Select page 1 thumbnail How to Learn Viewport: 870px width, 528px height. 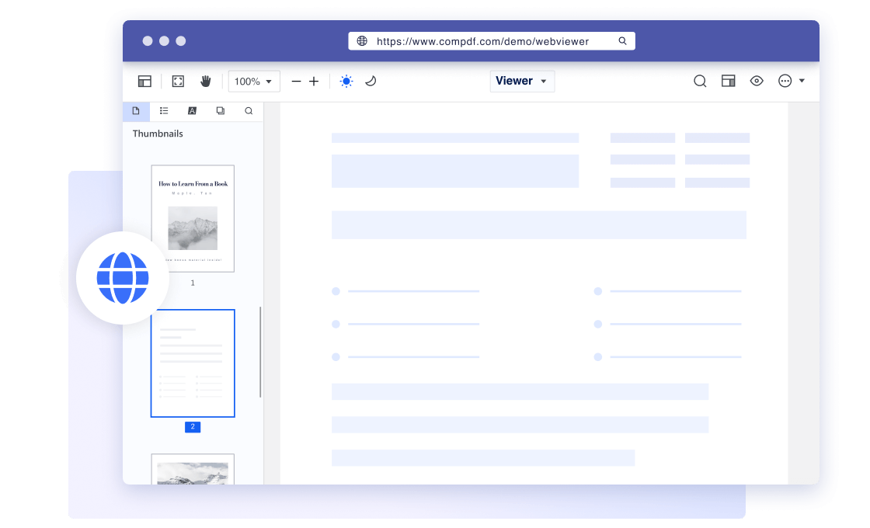(193, 218)
